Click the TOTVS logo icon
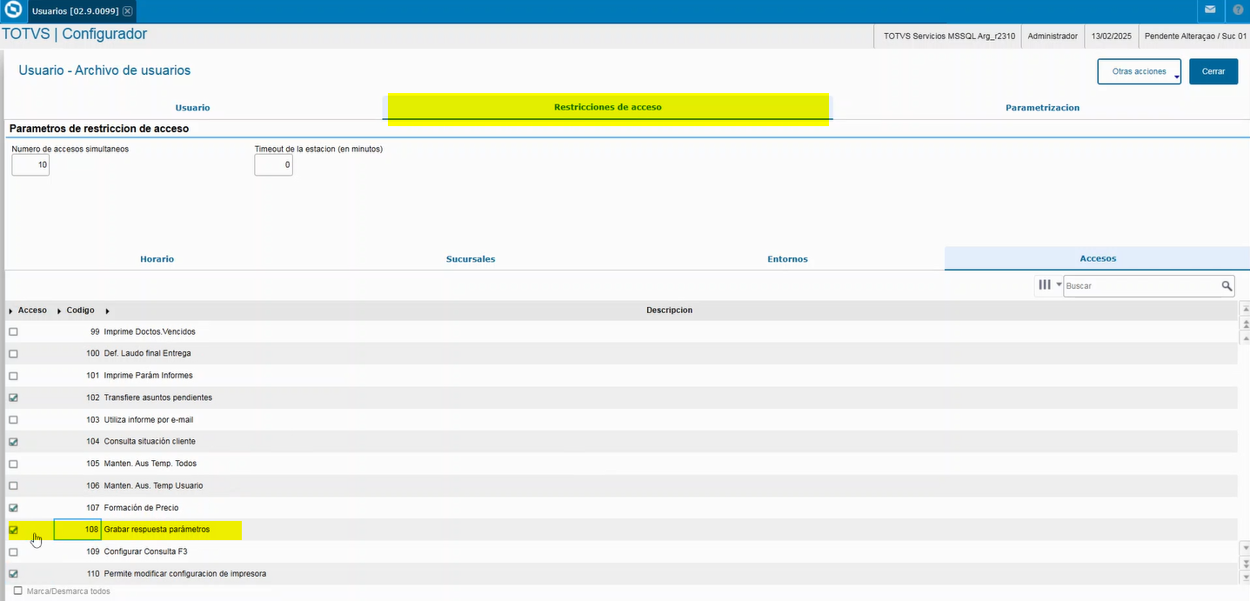The image size is (1250, 601). (x=13, y=11)
